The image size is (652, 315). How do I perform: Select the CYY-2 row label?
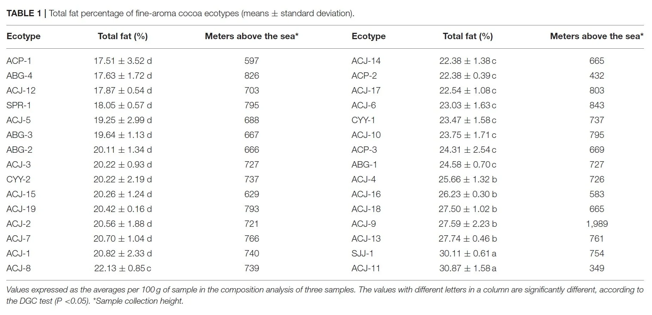[18, 180]
